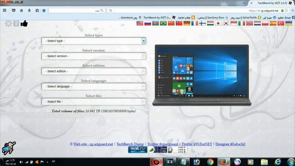Image resolution: width=295 pixels, height=166 pixels.
Task: Select the Azerbaijan flag
Action: pos(156,24)
